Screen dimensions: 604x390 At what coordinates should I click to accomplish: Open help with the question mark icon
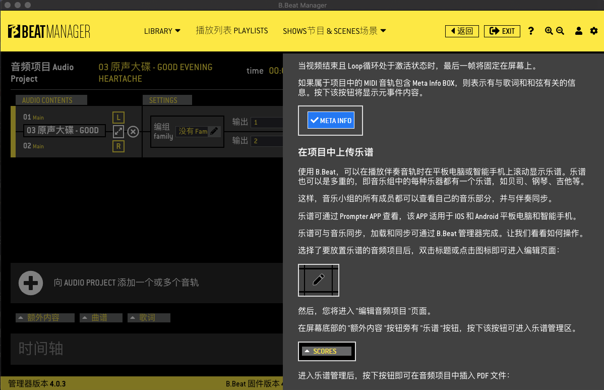pos(531,31)
